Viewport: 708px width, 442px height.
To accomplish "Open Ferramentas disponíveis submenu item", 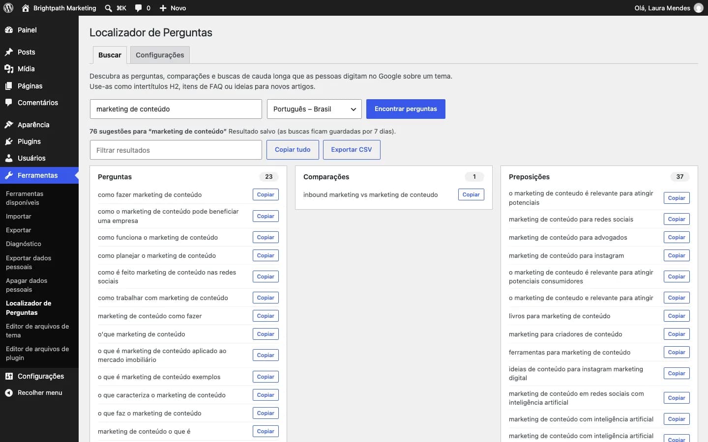I will point(25,198).
